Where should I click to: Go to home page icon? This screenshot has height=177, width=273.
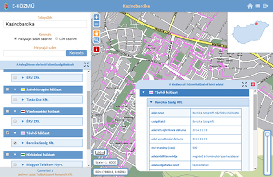(x=250, y=6)
